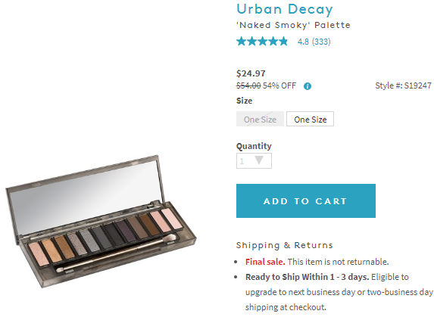Click the $24.97 sale price
The image size is (434, 317).
(251, 73)
